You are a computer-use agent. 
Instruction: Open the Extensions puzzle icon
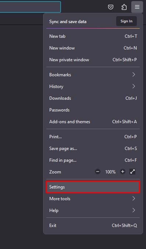click(124, 7)
